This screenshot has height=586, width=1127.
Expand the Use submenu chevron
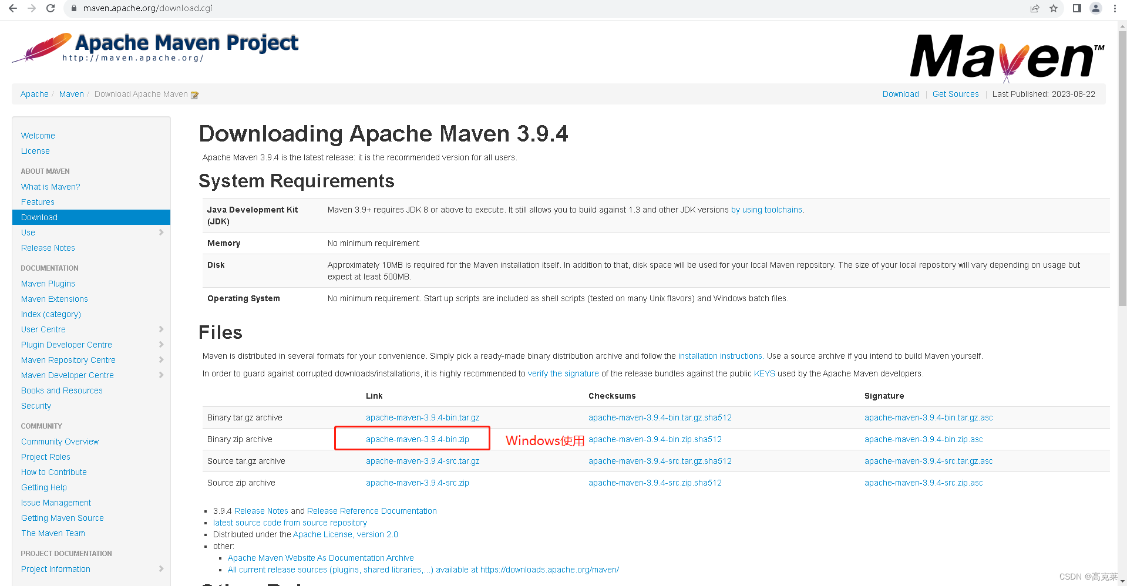(x=161, y=233)
